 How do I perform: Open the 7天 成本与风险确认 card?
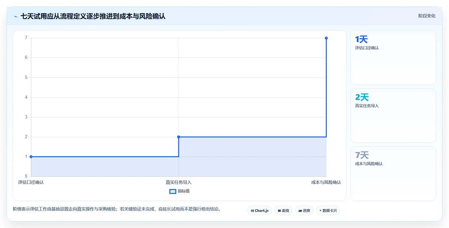pyautogui.click(x=393, y=173)
